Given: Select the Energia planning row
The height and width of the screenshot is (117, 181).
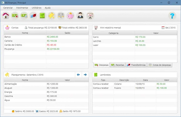Looking at the screenshot, I should [x=46, y=92].
